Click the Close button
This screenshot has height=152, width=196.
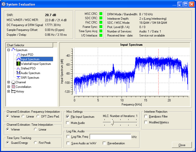tap(182, 145)
